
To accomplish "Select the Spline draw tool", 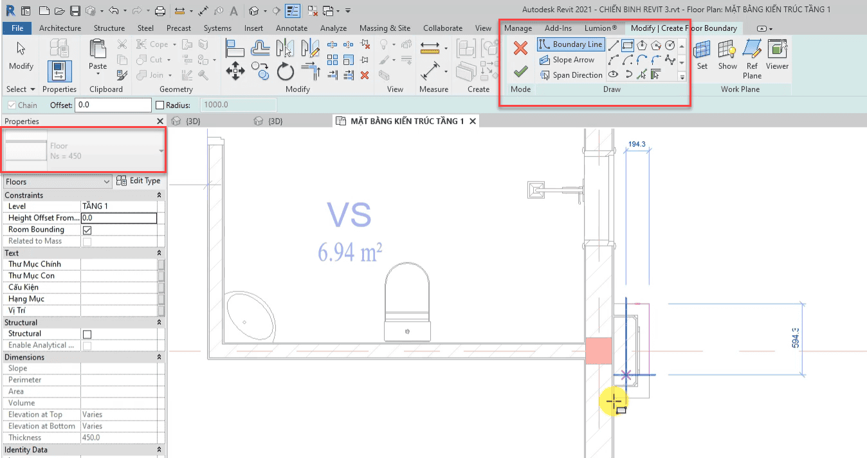I will 670,60.
